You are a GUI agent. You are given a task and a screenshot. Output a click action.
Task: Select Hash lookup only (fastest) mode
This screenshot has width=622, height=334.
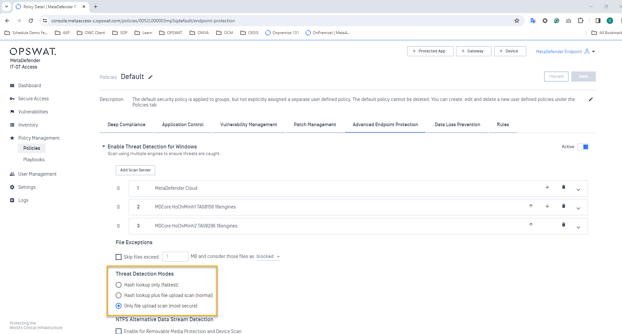[119, 285]
